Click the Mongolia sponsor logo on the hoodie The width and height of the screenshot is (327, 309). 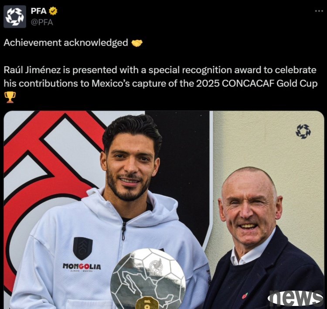click(x=82, y=267)
